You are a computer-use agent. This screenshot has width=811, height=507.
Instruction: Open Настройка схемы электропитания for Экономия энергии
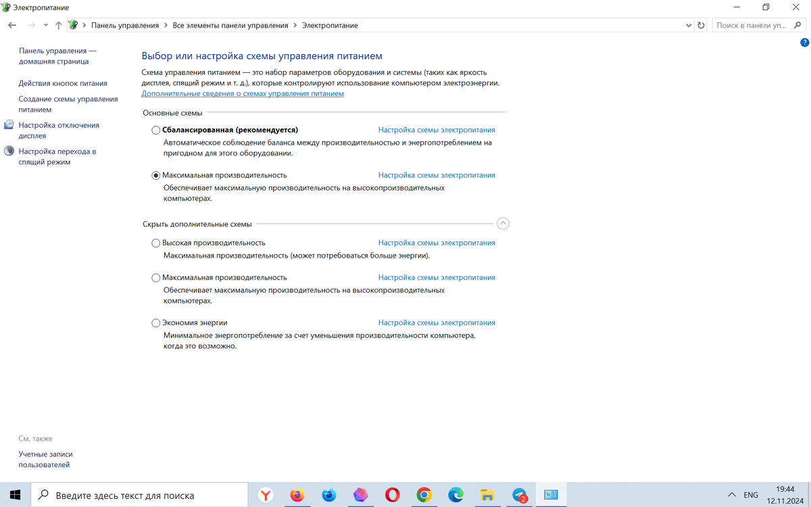[x=437, y=323]
